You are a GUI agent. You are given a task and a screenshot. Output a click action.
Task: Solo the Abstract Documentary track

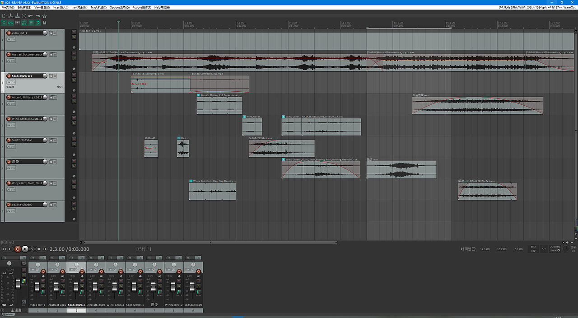coord(74,58)
